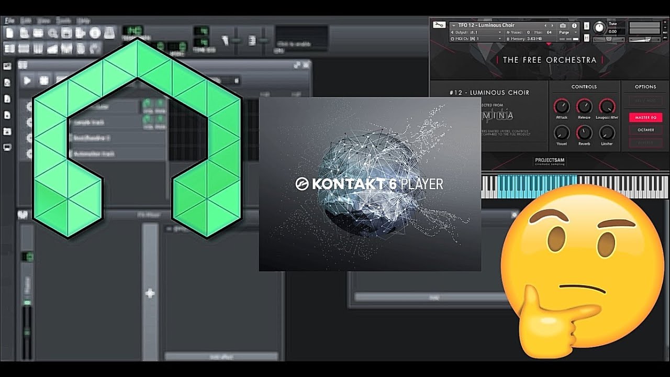670x377 pixels.
Task: Open My Projects sidebar tab
Action: tap(7, 83)
